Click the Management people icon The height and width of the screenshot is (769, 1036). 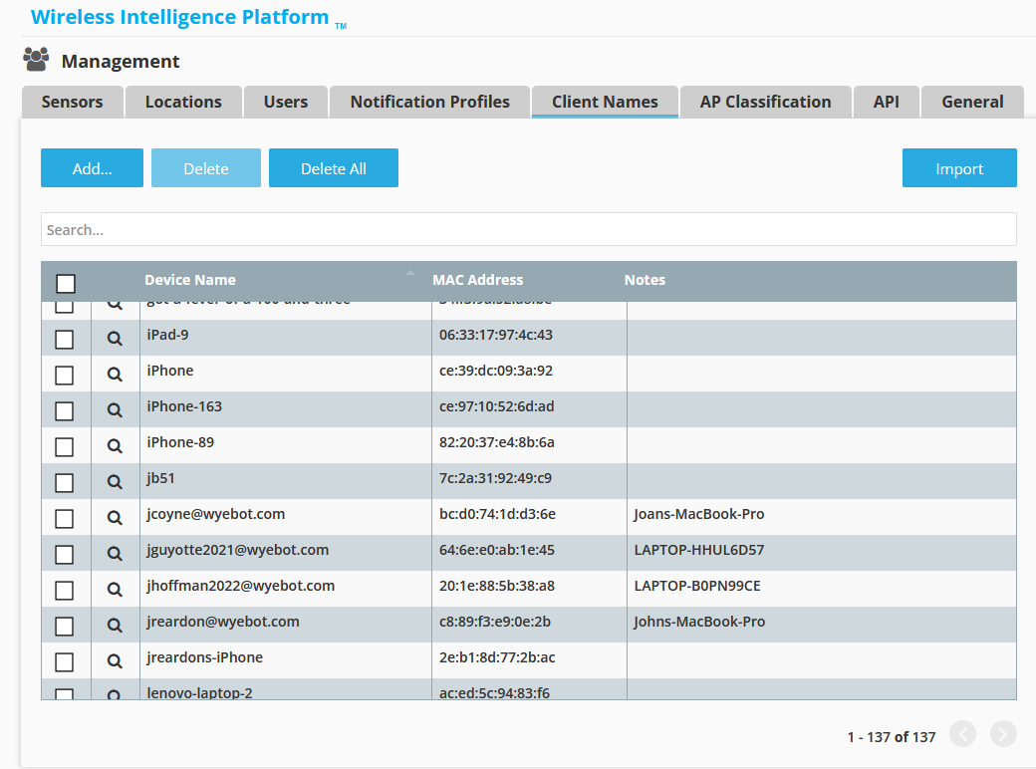click(x=36, y=60)
